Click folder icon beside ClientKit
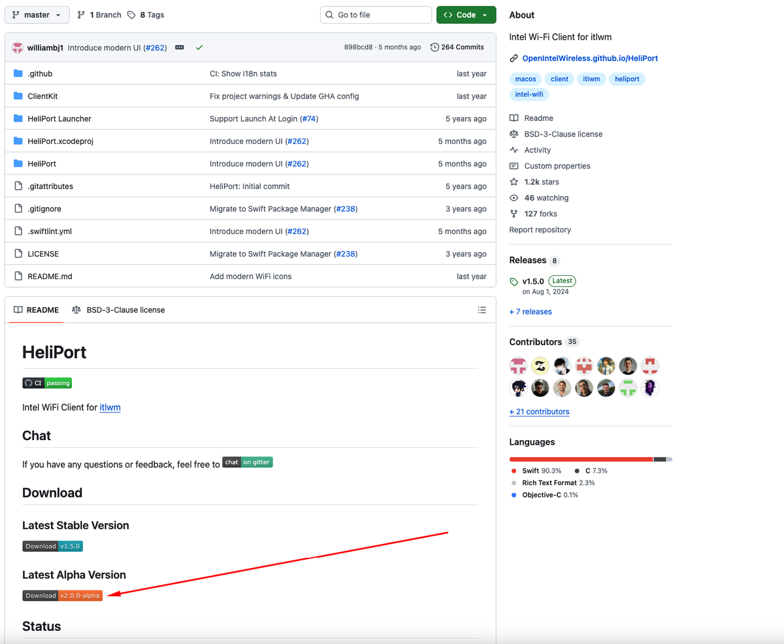Image resolution: width=784 pixels, height=644 pixels. coord(18,96)
